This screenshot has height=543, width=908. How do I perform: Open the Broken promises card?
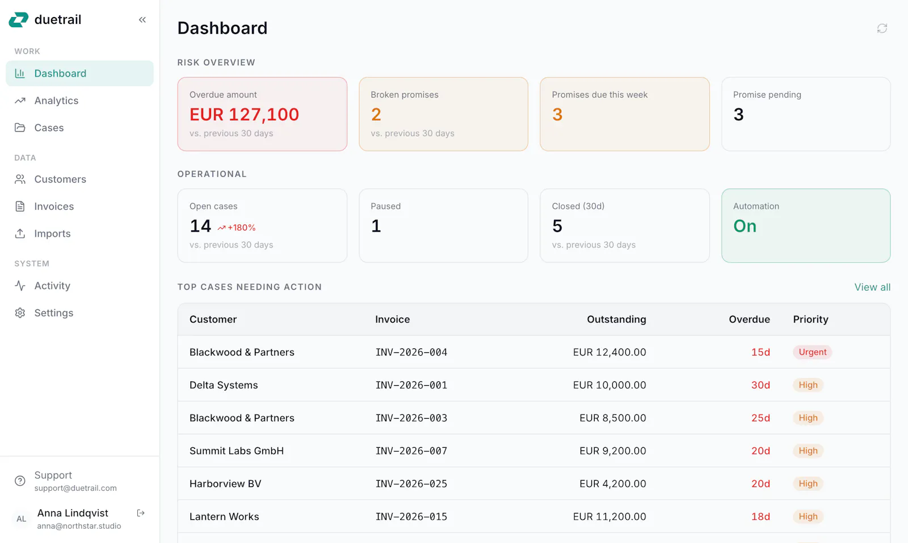pos(443,114)
